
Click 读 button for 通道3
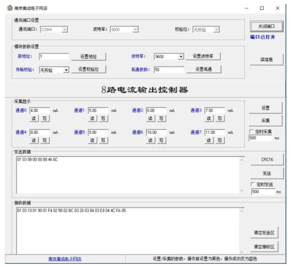[x=209, y=118]
